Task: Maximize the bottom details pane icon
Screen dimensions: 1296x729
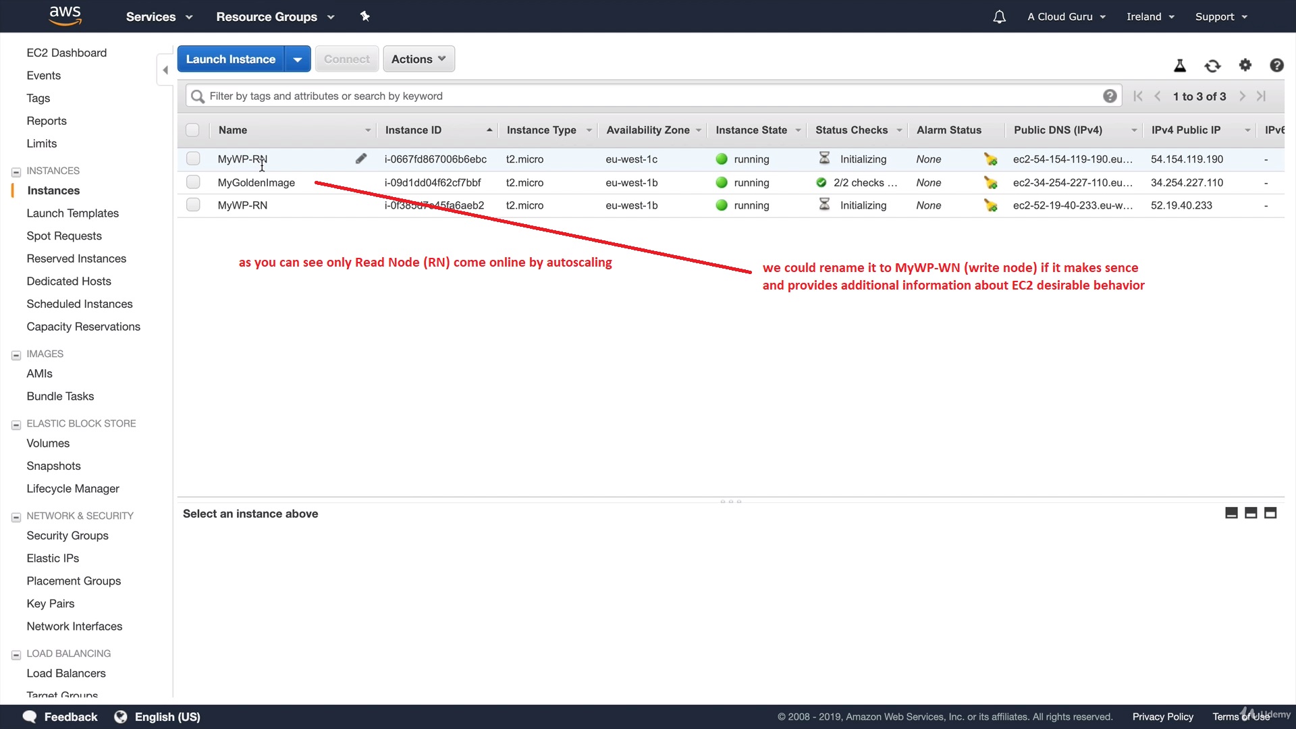Action: [1270, 513]
